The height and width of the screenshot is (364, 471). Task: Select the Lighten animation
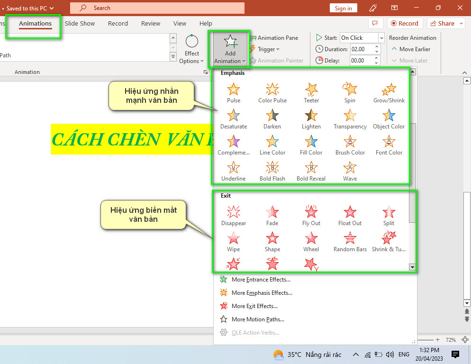[311, 119]
